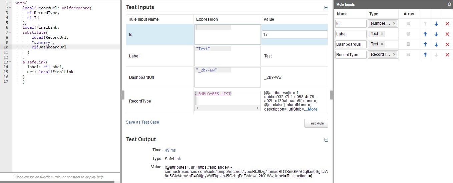Add a new rule input with plus icon
Image resolution: width=453 pixels, height=183 pixels.
(x=449, y=4)
